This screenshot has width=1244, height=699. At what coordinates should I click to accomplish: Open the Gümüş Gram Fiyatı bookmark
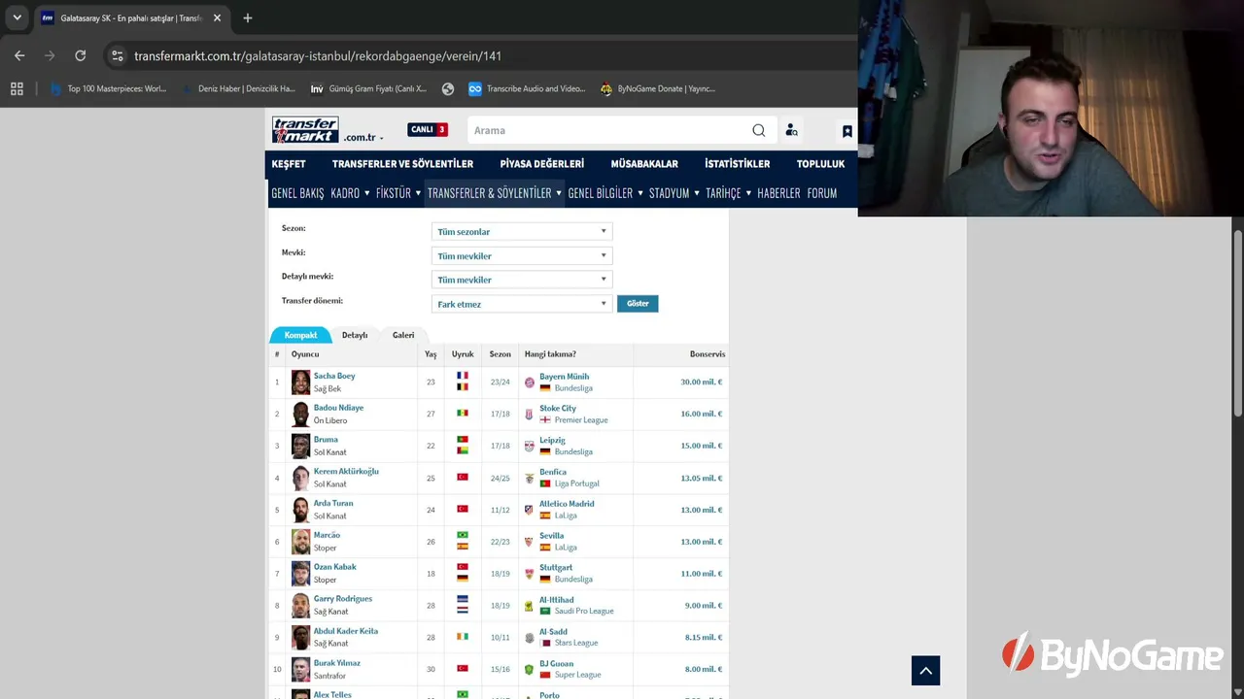click(368, 88)
